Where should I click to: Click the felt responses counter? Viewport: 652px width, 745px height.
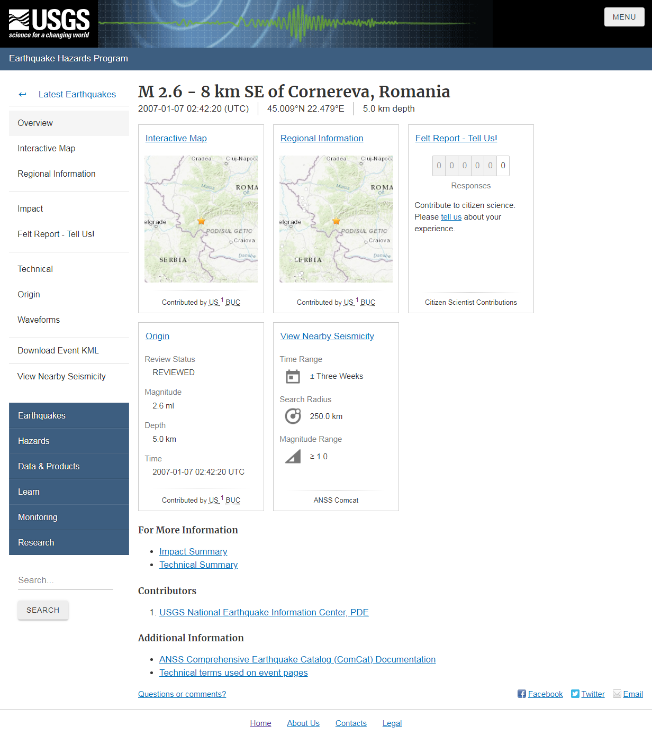pos(471,166)
